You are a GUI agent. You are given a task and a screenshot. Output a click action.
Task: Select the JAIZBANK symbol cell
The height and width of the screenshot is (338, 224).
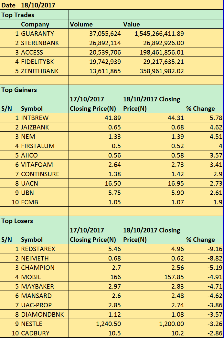(x=35, y=127)
